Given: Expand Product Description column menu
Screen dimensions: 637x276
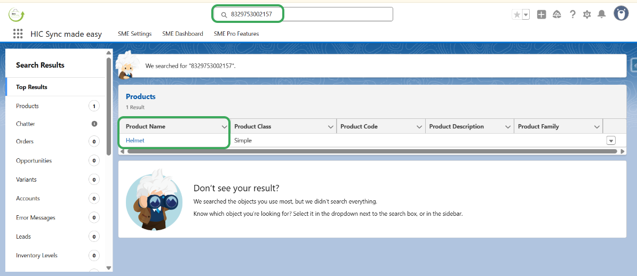Looking at the screenshot, I should click(x=508, y=127).
